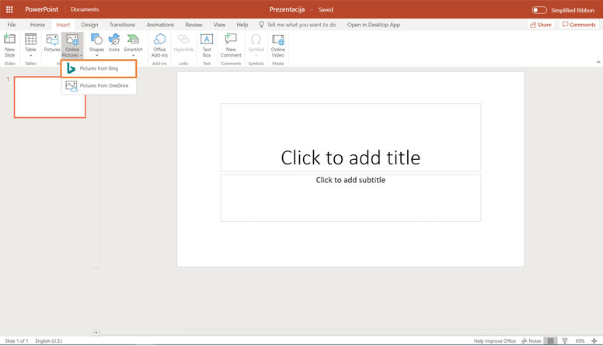The height and width of the screenshot is (346, 603).
Task: Open the Comments pane button
Action: 579,25
